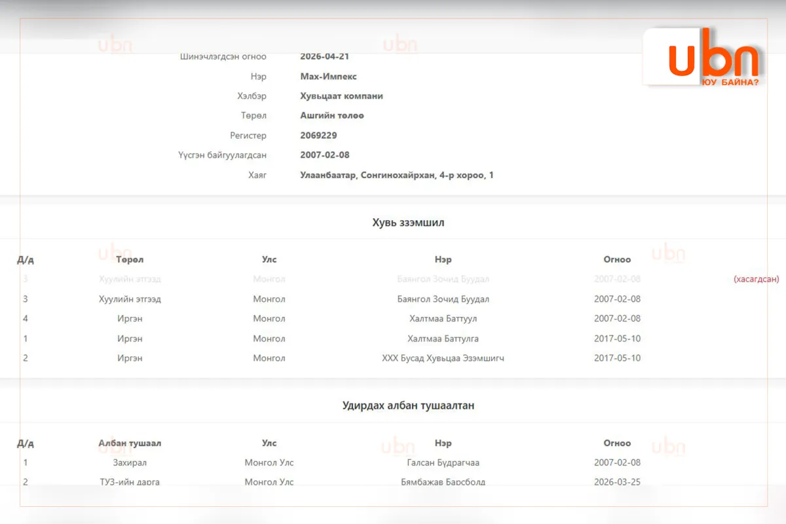
Task: Click the 'Удирдах албан тушаалтан' heading
Action: click(408, 406)
